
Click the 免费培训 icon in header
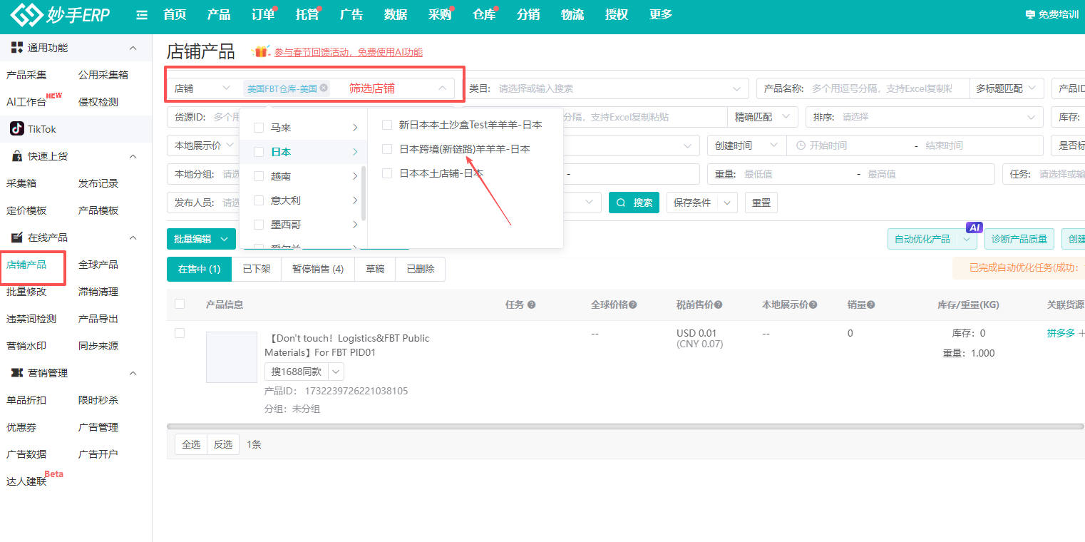[x=1029, y=15]
